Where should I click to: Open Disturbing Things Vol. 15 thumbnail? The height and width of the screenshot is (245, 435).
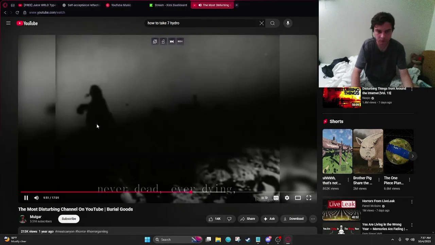pos(342,98)
